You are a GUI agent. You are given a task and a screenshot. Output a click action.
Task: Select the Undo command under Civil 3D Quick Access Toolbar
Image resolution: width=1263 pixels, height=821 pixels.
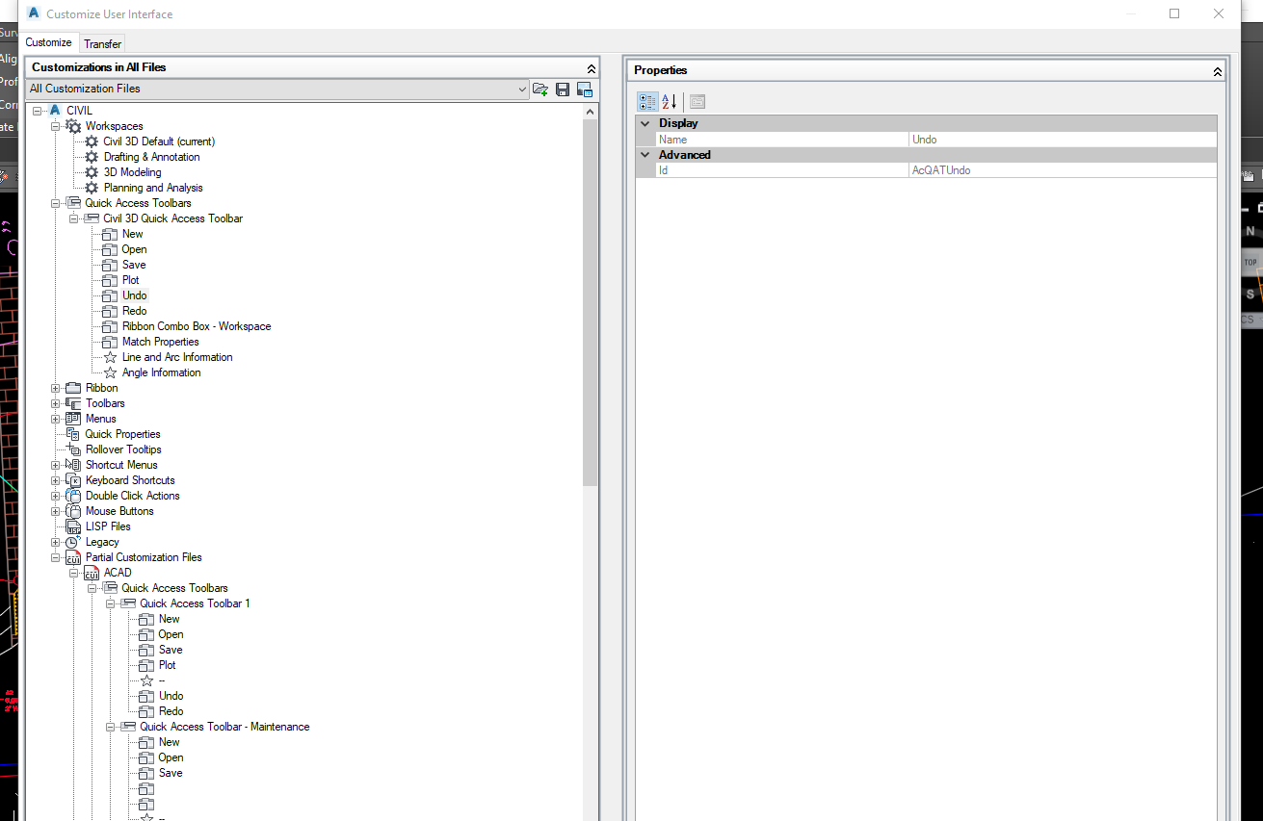[x=134, y=295]
